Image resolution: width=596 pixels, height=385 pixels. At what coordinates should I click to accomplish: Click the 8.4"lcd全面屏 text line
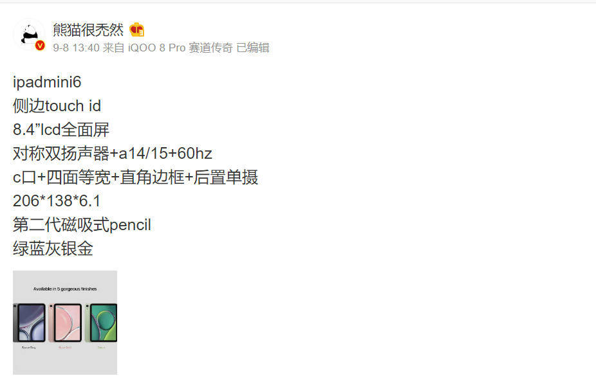[x=61, y=130]
